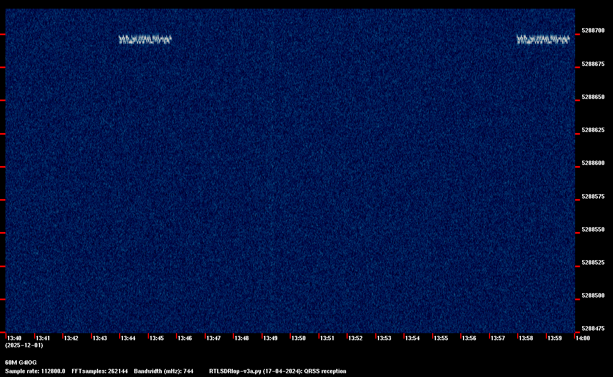Click the 13:59 time axis label
The height and width of the screenshot is (377, 613).
tap(555, 338)
